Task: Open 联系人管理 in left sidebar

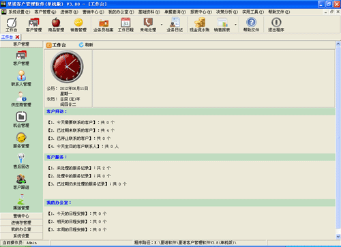Action: pos(21,78)
